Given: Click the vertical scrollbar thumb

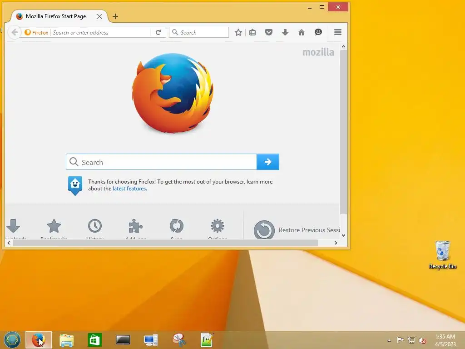Looking at the screenshot, I should (x=343, y=132).
